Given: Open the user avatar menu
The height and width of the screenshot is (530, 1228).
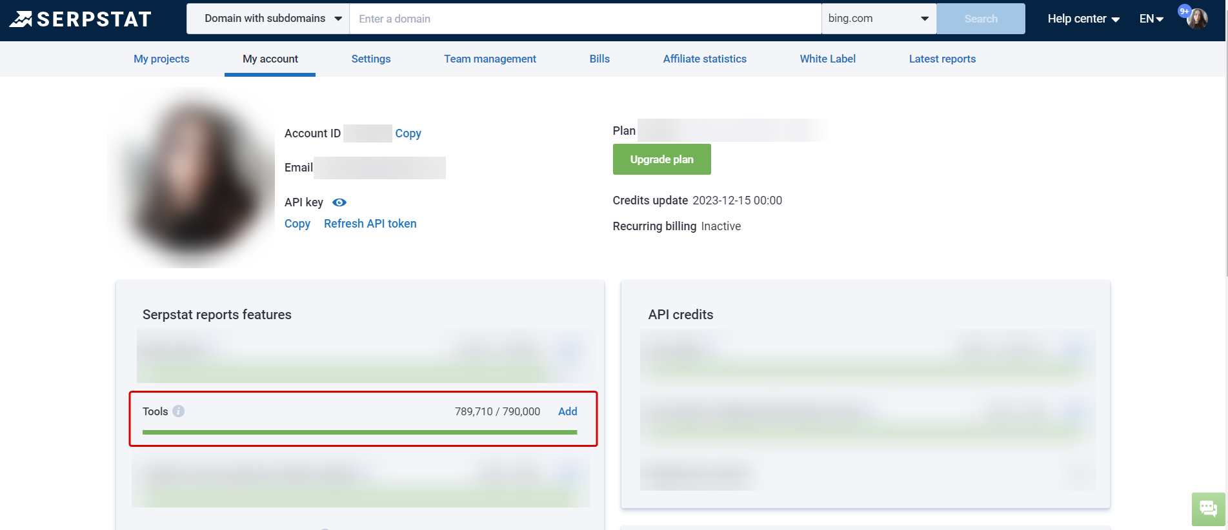Looking at the screenshot, I should [1198, 19].
